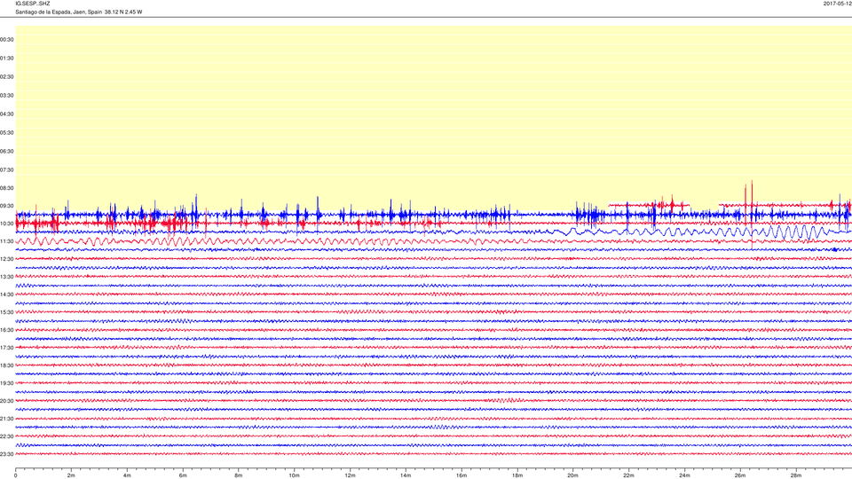Select the 13:30 time label
This screenshot has width=852, height=479.
click(7, 277)
